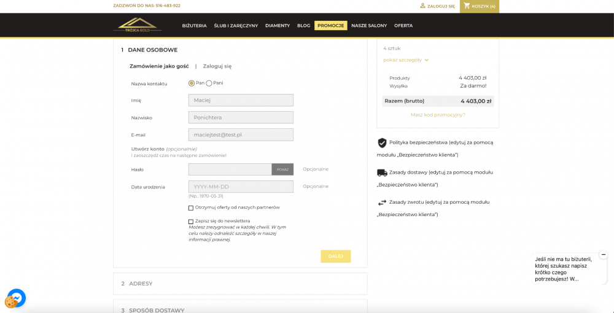
Task: Open the Messenger chat bubble icon
Action: (17, 298)
